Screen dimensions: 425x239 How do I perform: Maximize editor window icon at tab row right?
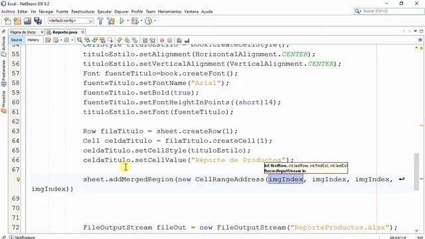[x=421, y=31]
